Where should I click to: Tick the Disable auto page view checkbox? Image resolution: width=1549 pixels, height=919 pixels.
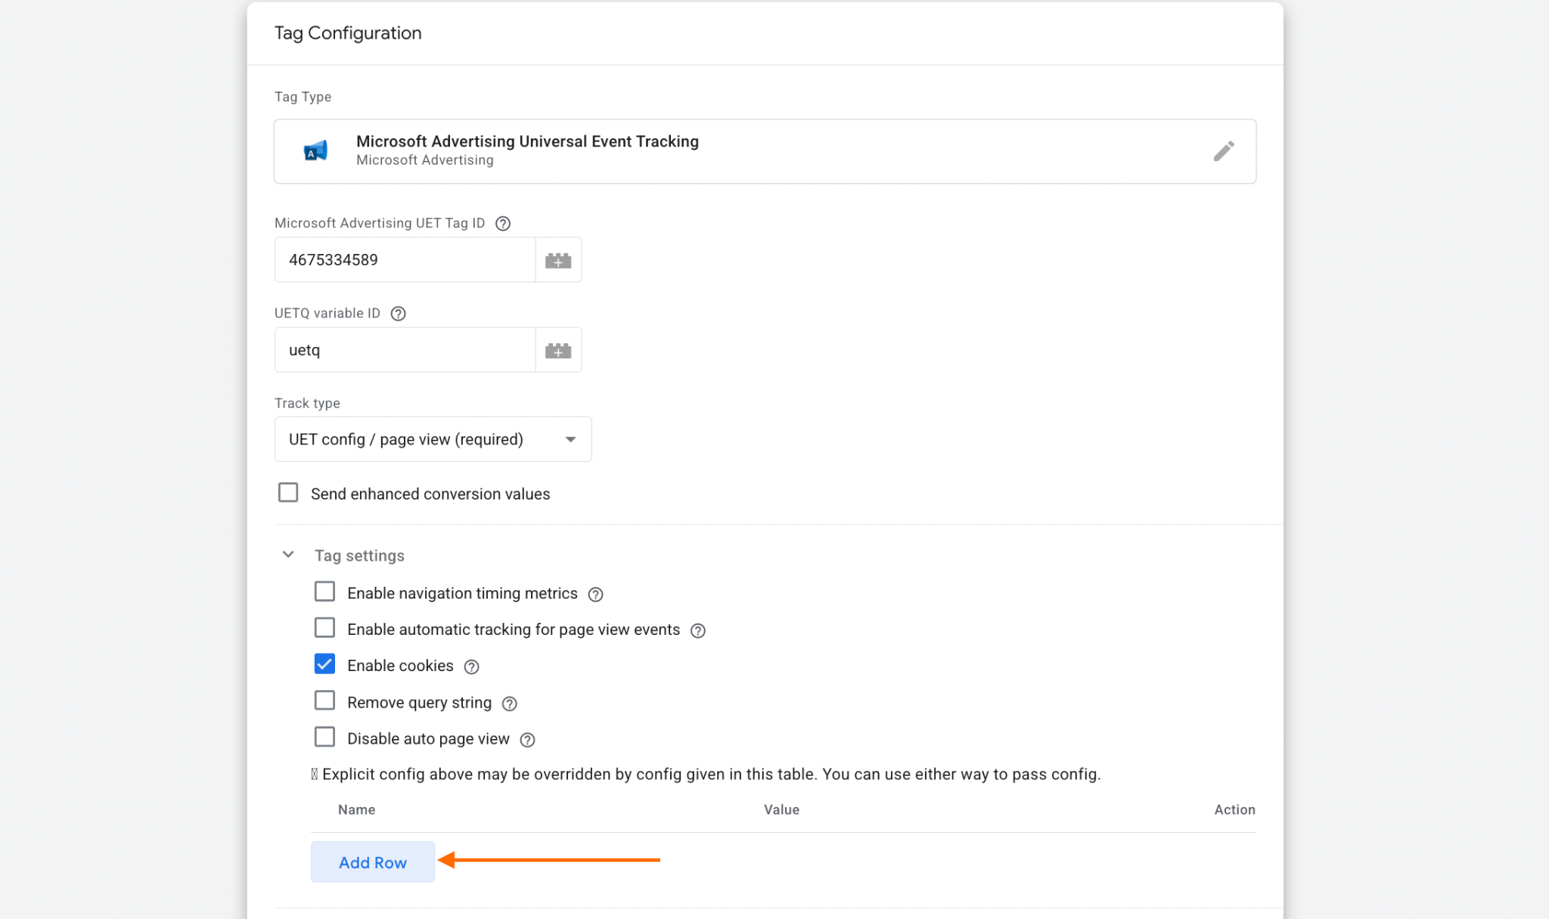tap(324, 737)
